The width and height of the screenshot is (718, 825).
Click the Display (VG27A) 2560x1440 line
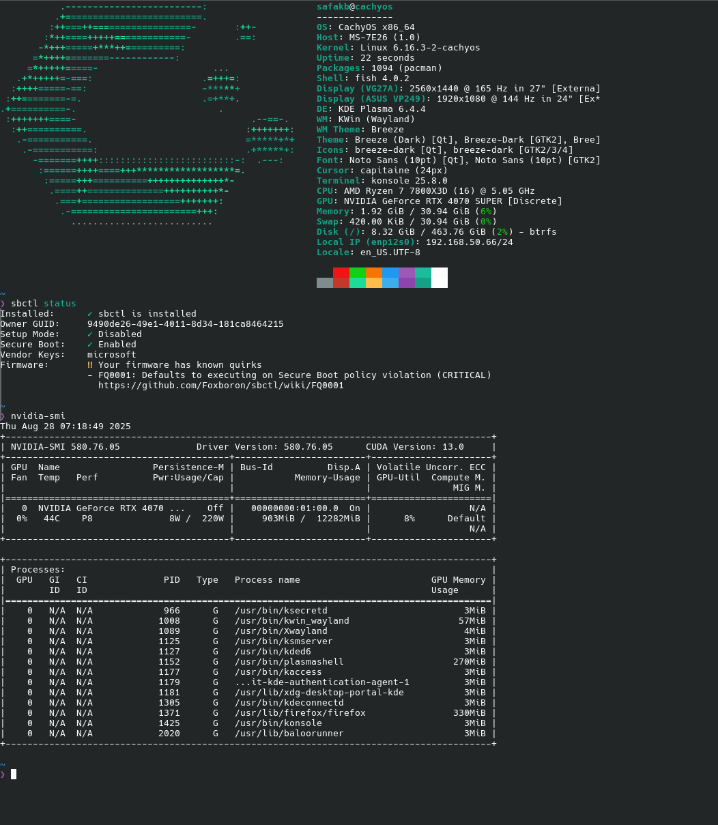click(459, 89)
